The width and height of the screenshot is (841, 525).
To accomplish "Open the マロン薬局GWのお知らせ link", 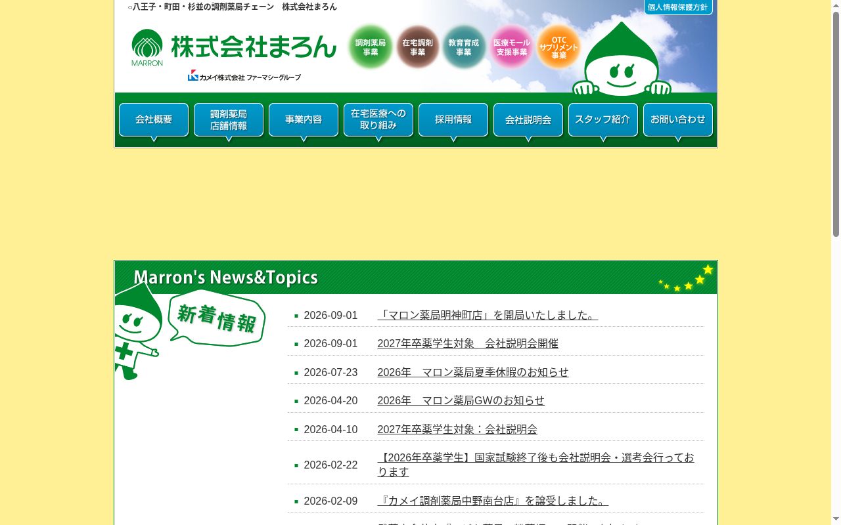I will 461,400.
